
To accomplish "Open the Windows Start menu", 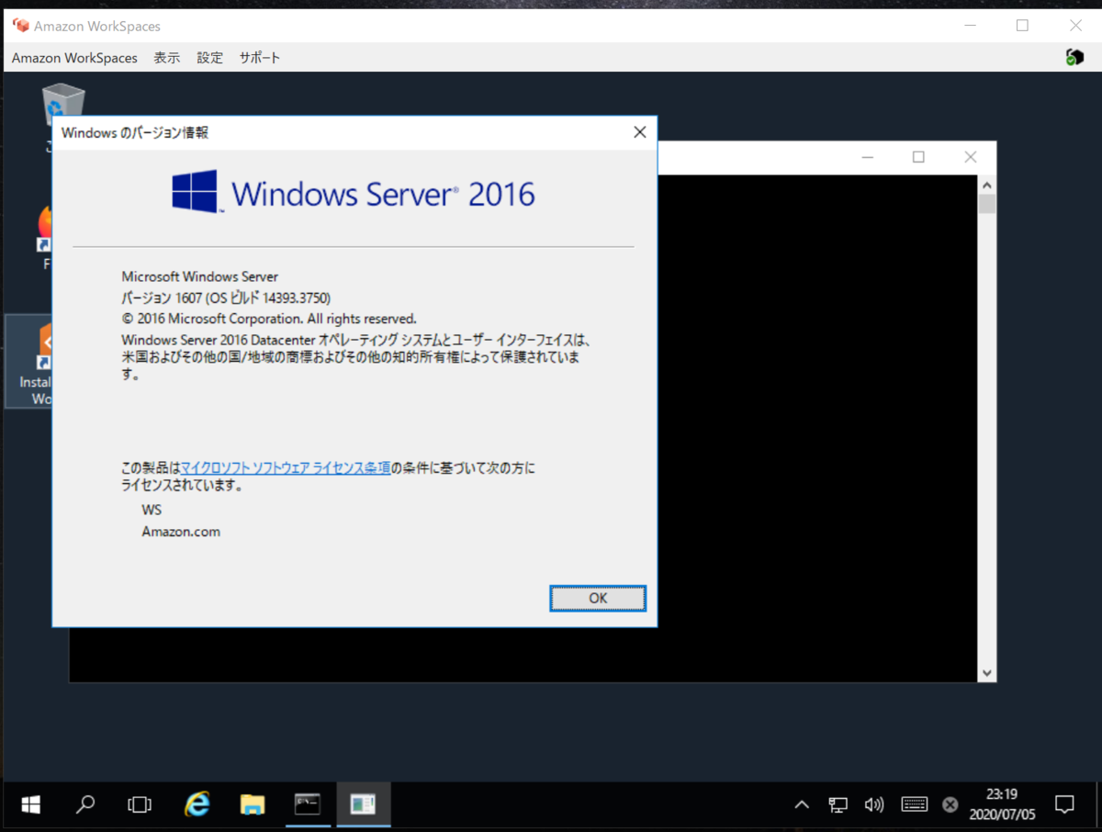I will click(30, 805).
